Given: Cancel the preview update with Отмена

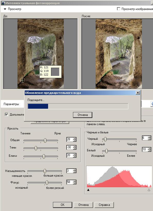Looking at the screenshot, I should pyautogui.click(x=83, y=115).
